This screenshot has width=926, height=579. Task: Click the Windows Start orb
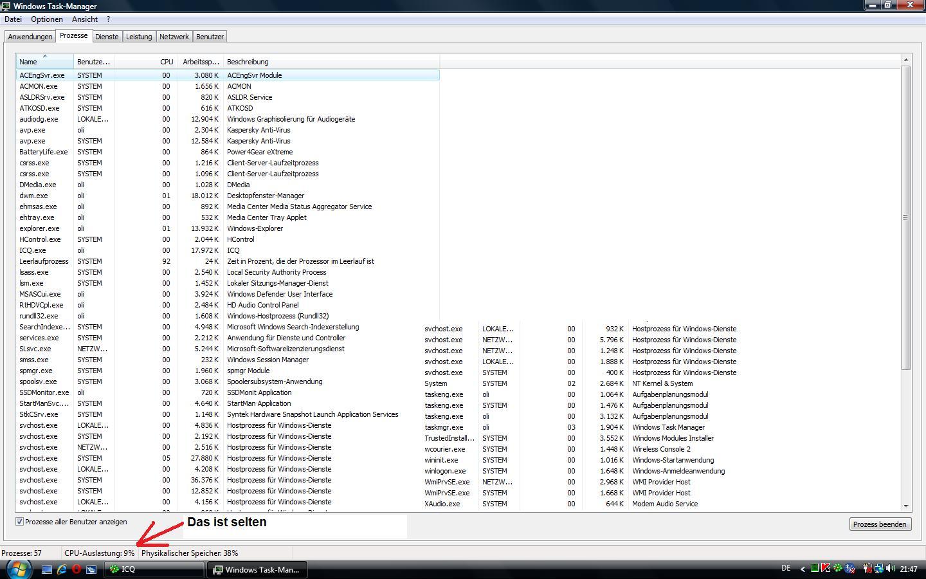(17, 569)
